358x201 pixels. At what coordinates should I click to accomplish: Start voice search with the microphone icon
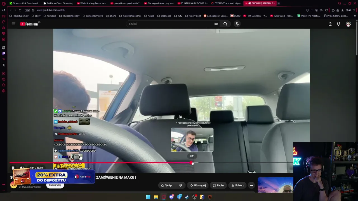point(237,24)
